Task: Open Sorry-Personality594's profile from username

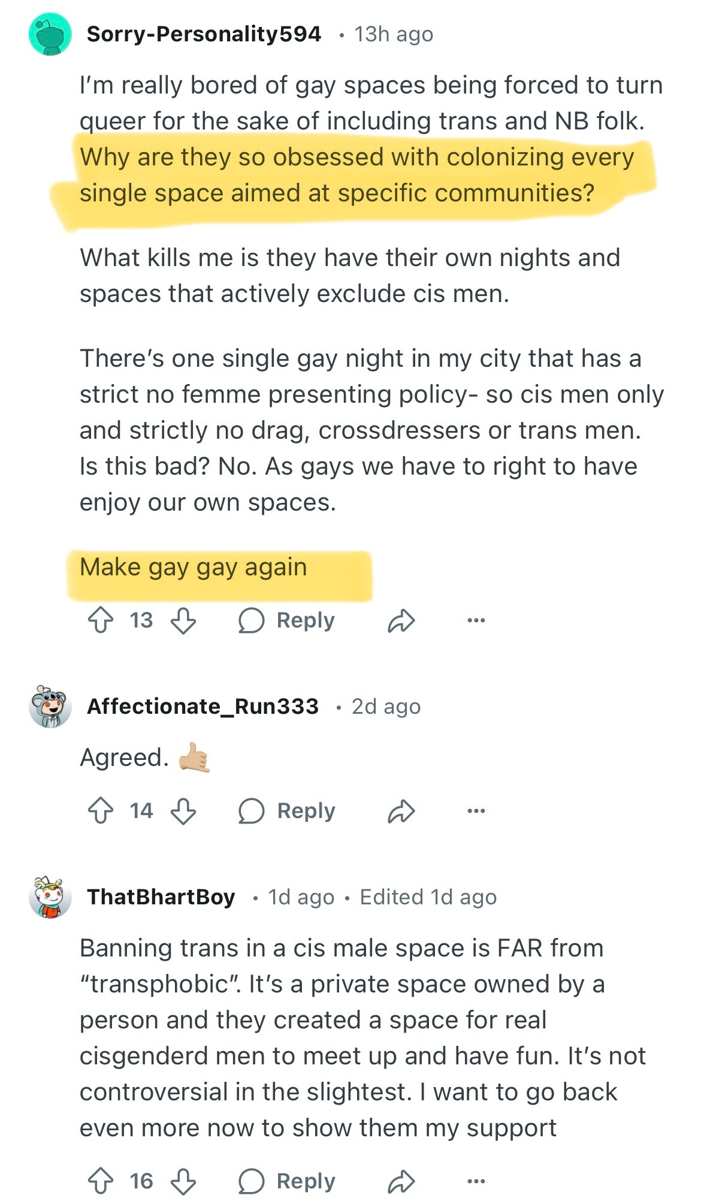Action: click(x=204, y=34)
